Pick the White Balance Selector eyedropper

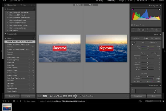pyautogui.click(x=134, y=43)
